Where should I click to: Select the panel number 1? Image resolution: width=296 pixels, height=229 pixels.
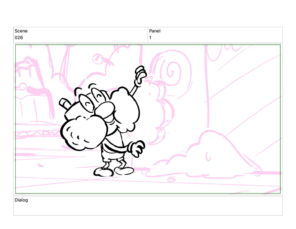pos(150,38)
